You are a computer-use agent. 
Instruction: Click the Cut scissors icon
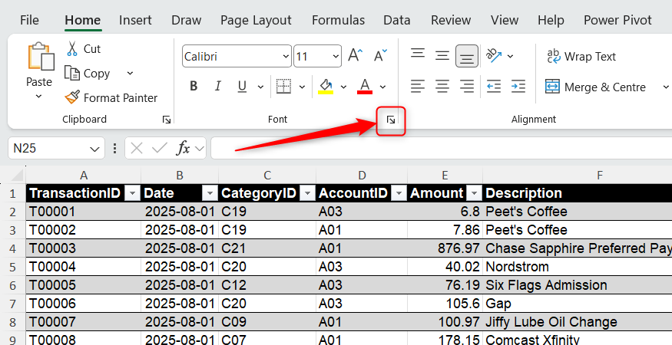pos(72,48)
